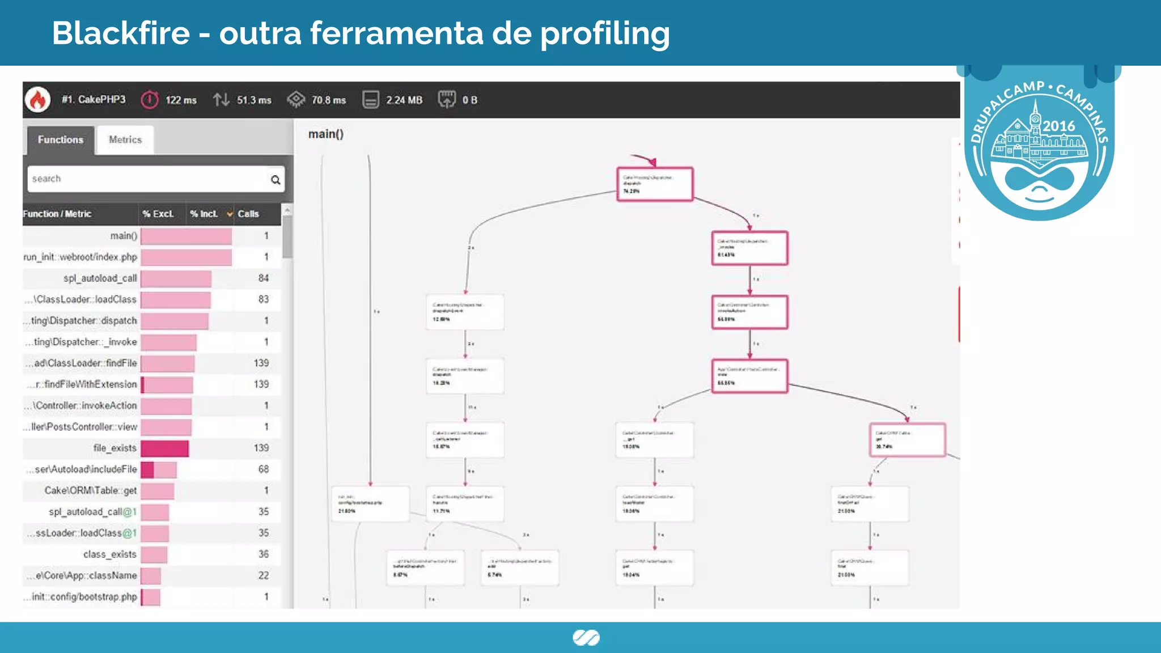Click the 0 B network value

[x=470, y=100]
